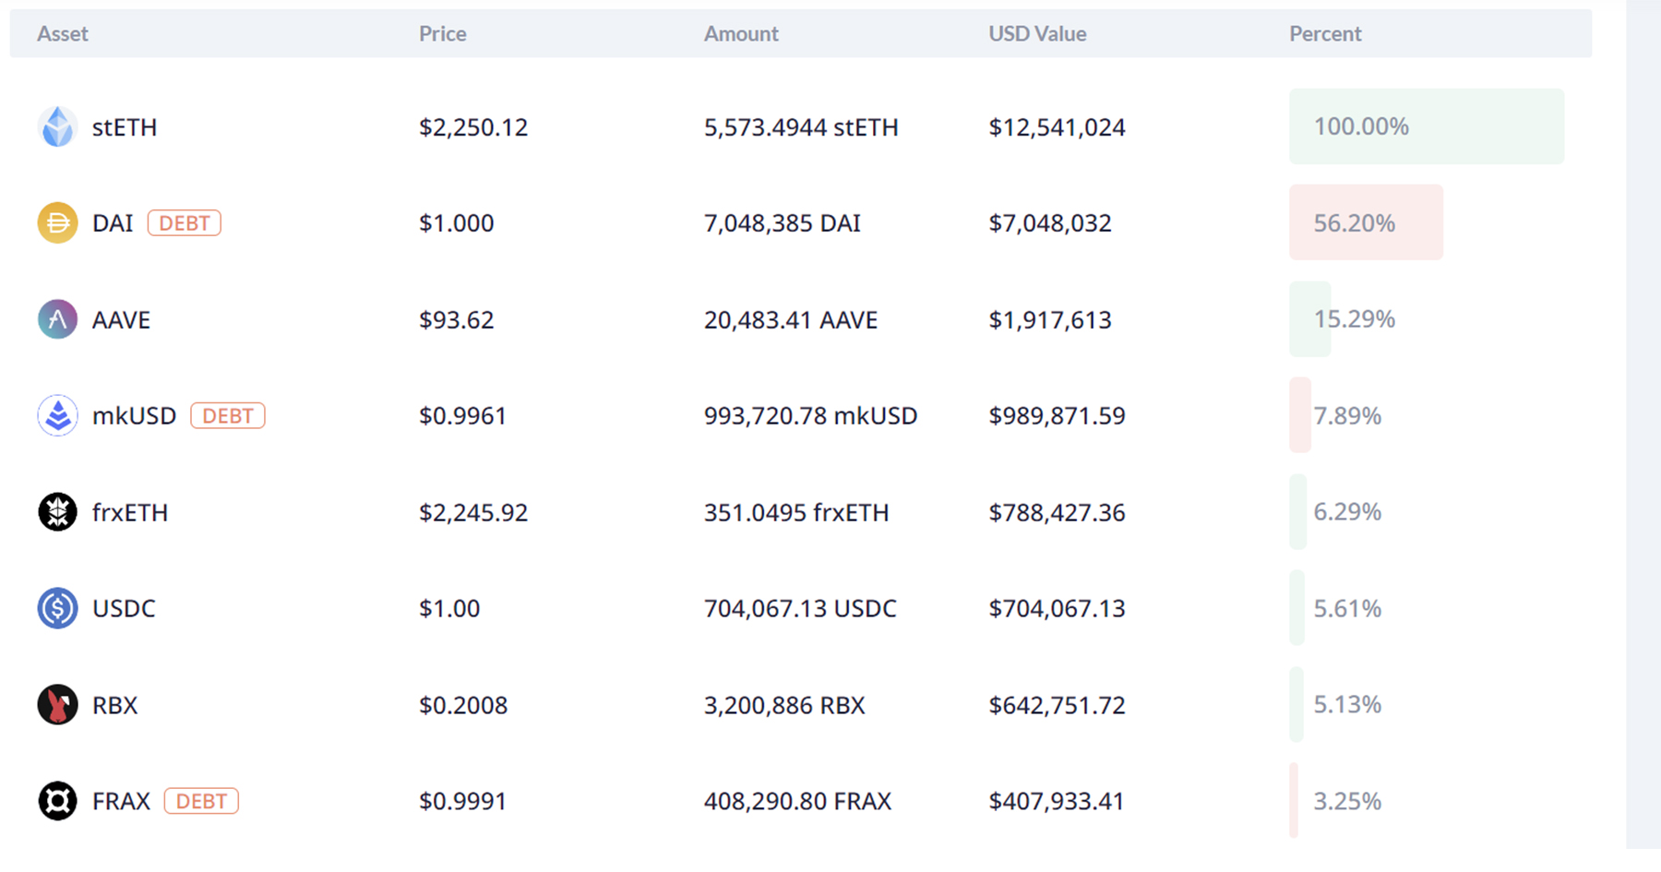Viewport: 1661px width, 872px height.
Task: Click the Percent column header
Action: click(x=1325, y=34)
